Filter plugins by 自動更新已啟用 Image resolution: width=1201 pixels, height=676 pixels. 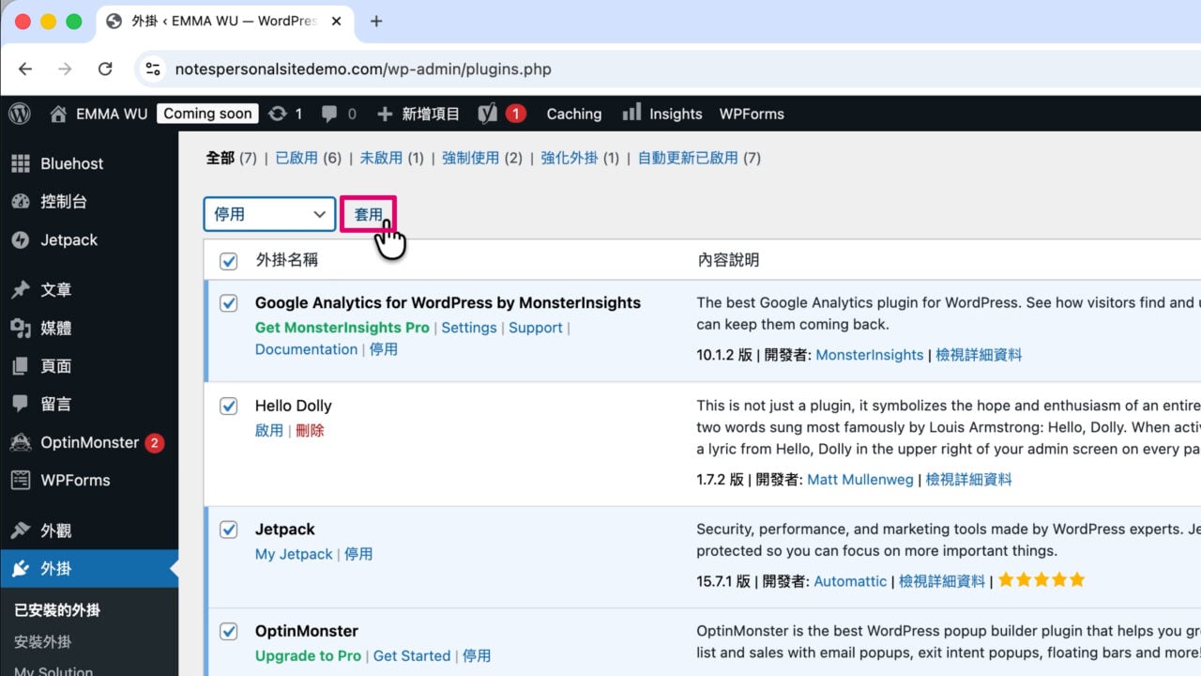coord(688,158)
